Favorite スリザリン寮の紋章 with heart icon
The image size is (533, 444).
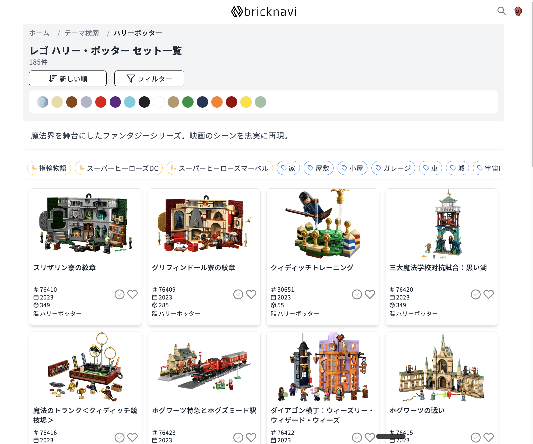(x=132, y=294)
